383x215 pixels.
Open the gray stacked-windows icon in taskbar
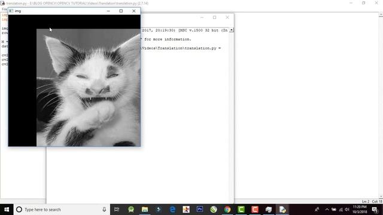point(269,210)
